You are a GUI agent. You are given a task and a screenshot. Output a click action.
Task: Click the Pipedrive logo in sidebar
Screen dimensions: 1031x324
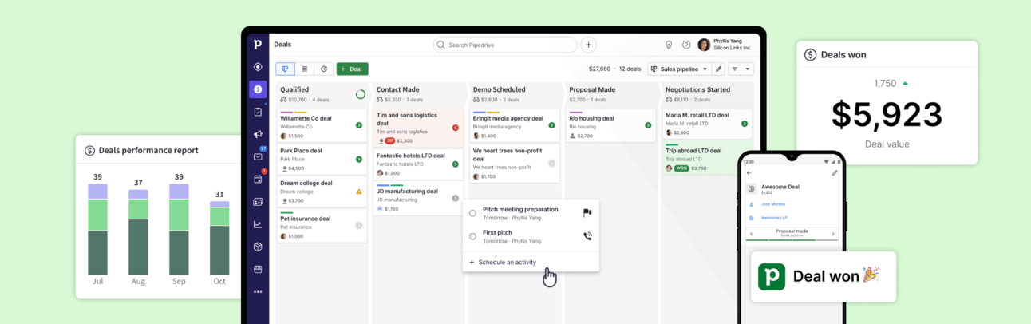pos(258,45)
